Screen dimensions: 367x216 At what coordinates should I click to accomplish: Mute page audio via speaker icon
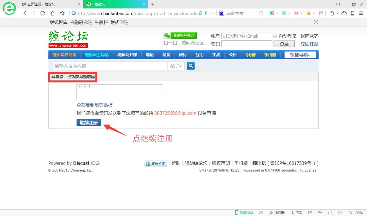340,213
